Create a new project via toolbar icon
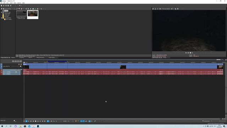The height and width of the screenshot is (128, 227). (x=1, y=6)
